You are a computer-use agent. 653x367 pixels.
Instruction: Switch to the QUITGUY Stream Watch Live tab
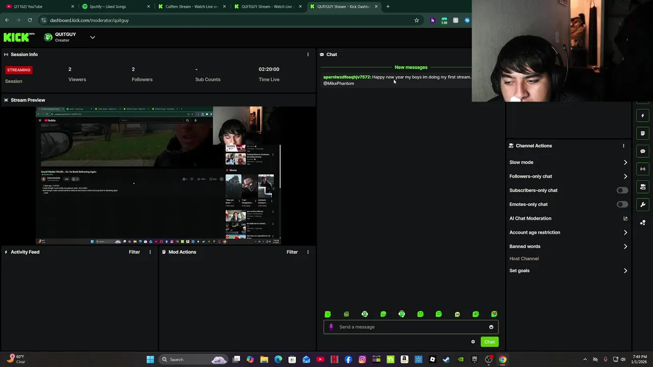(x=267, y=7)
